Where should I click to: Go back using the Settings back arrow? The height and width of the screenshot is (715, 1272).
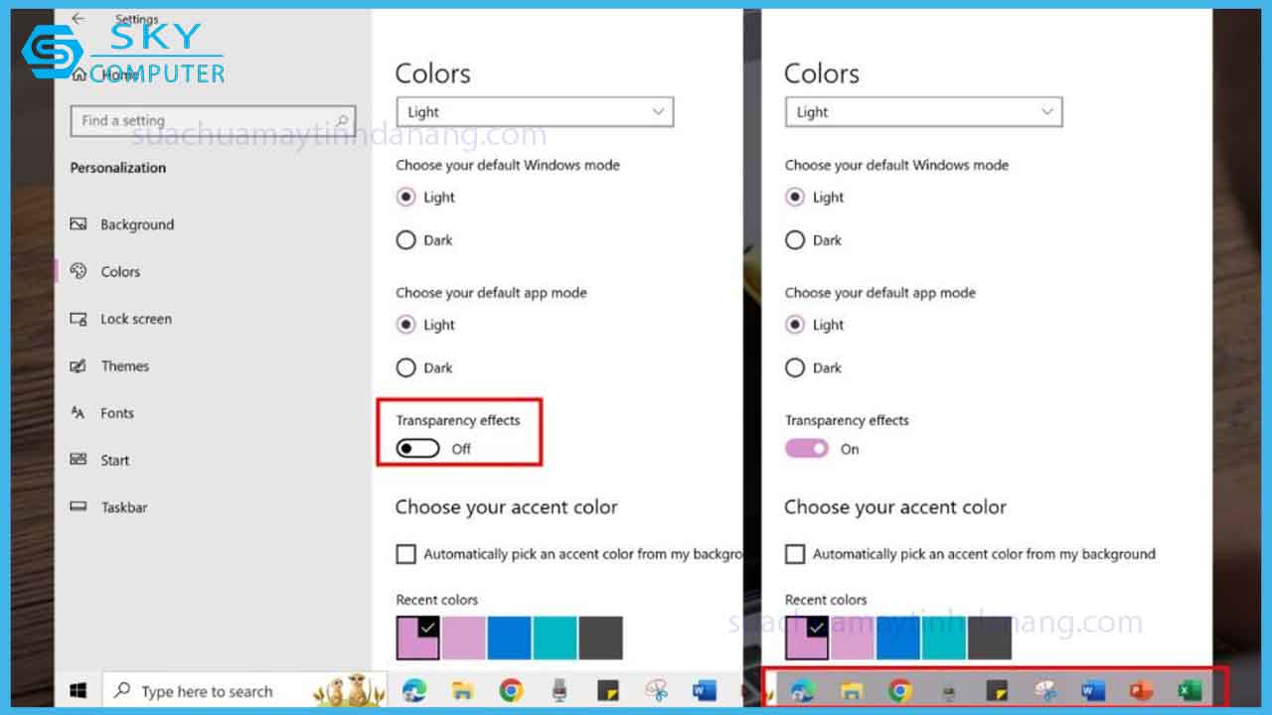(x=78, y=19)
